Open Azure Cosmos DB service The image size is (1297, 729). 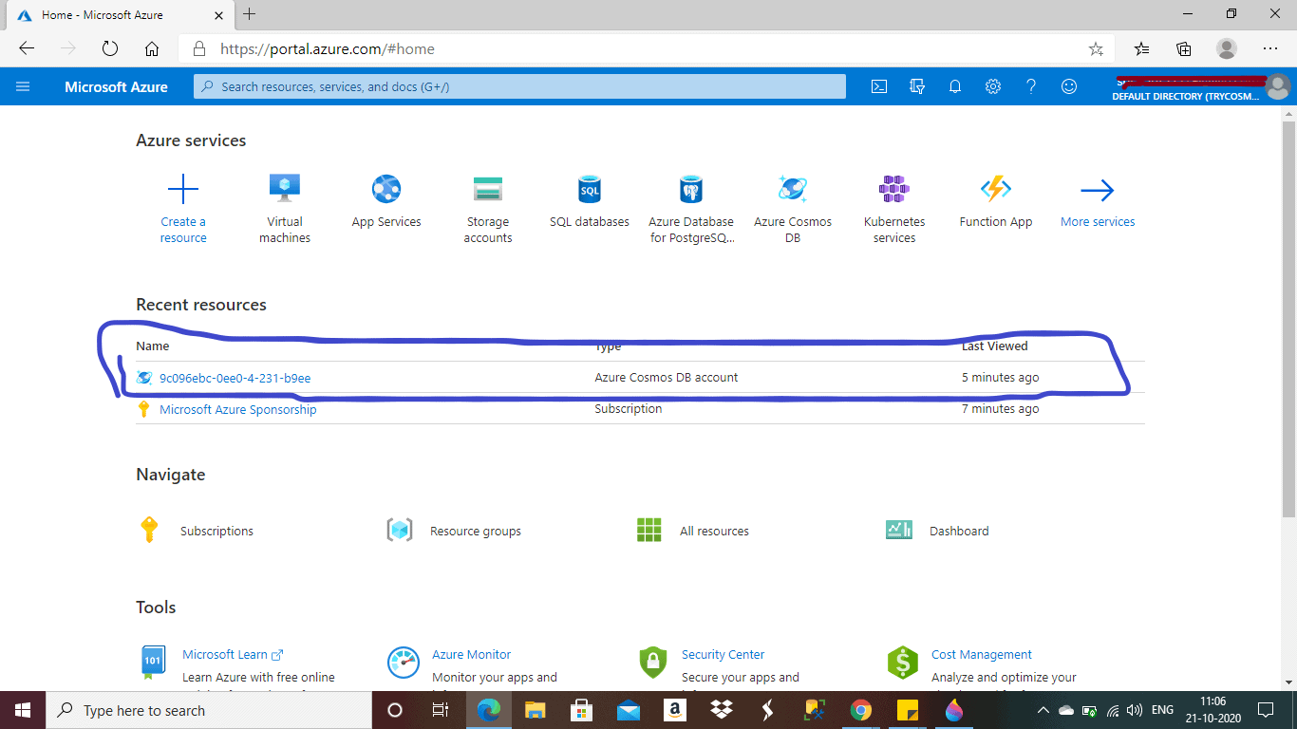click(x=792, y=190)
